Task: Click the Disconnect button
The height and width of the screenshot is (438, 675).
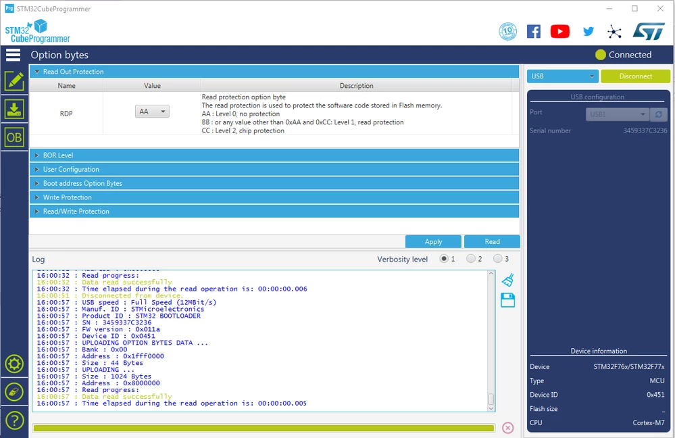Action: [635, 76]
